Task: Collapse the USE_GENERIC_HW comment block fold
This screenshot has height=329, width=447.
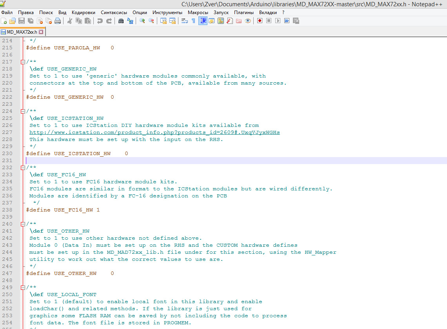Action: 23,62
